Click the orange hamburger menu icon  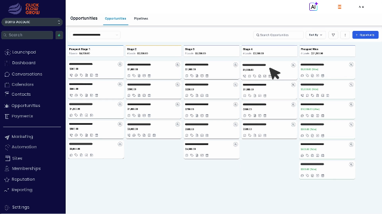(x=340, y=7)
